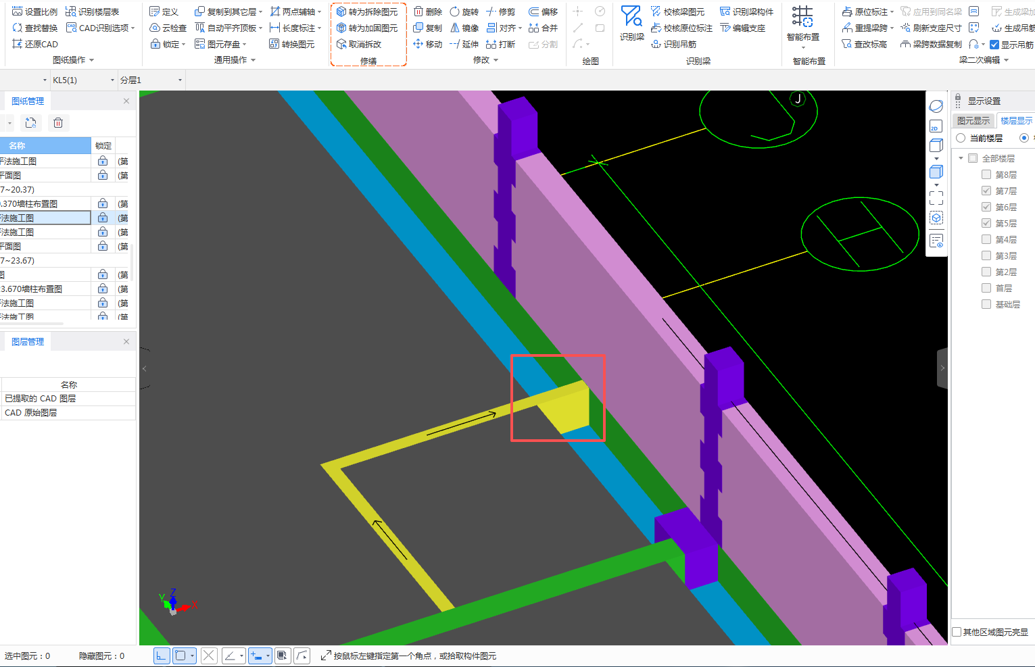Switch to the 楼层显示 tab

[1015, 120]
